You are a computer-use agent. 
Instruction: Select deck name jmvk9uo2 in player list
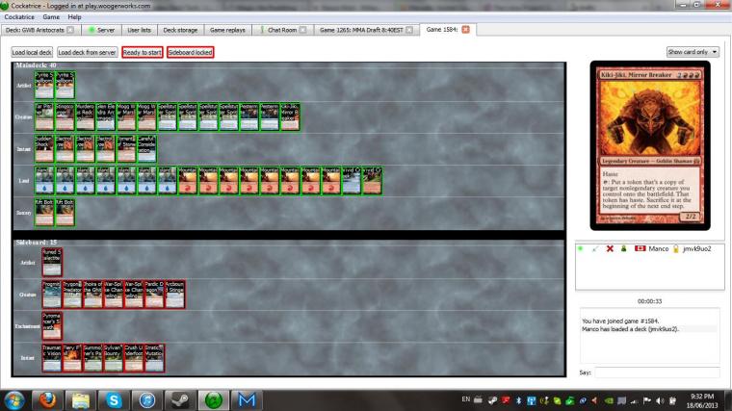pos(696,248)
